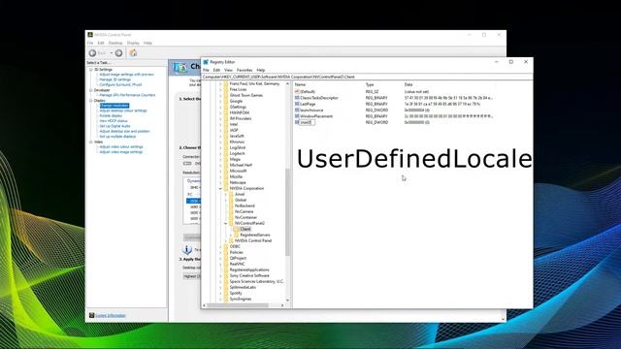Click the Google folder icon in registry tree
Image resolution: width=621 pixels, height=349 pixels.
click(x=226, y=101)
